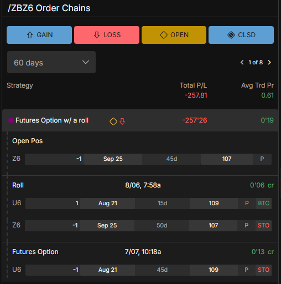This screenshot has width=281, height=284.
Task: Click the yellow open diamond status icon
Action: coord(113,121)
